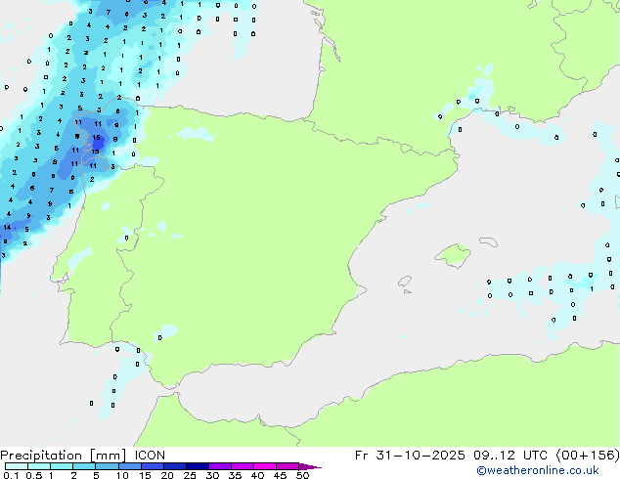The image size is (620, 479).
Task: Click the Mallorca island on the map
Action: pos(453,255)
